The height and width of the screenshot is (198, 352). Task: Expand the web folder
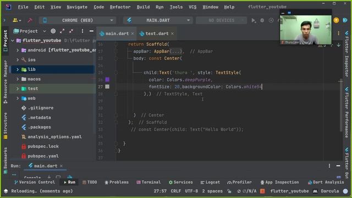coord(18,98)
